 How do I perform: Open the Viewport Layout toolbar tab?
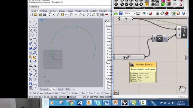tap(82, 11)
